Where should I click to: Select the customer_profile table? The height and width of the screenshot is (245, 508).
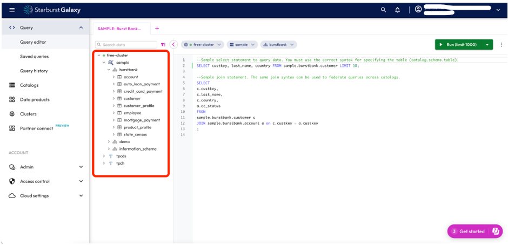139,106
